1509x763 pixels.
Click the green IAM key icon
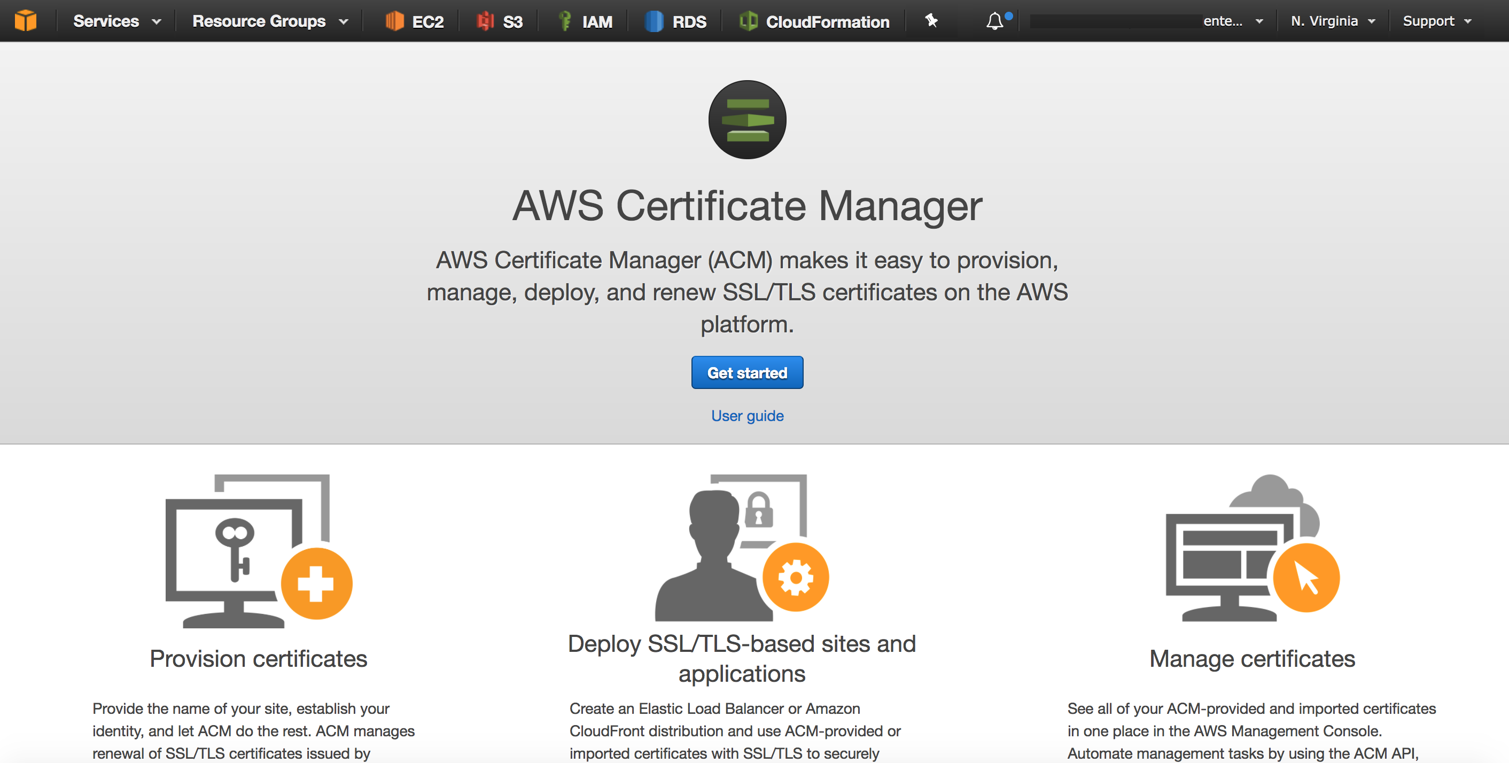click(565, 21)
